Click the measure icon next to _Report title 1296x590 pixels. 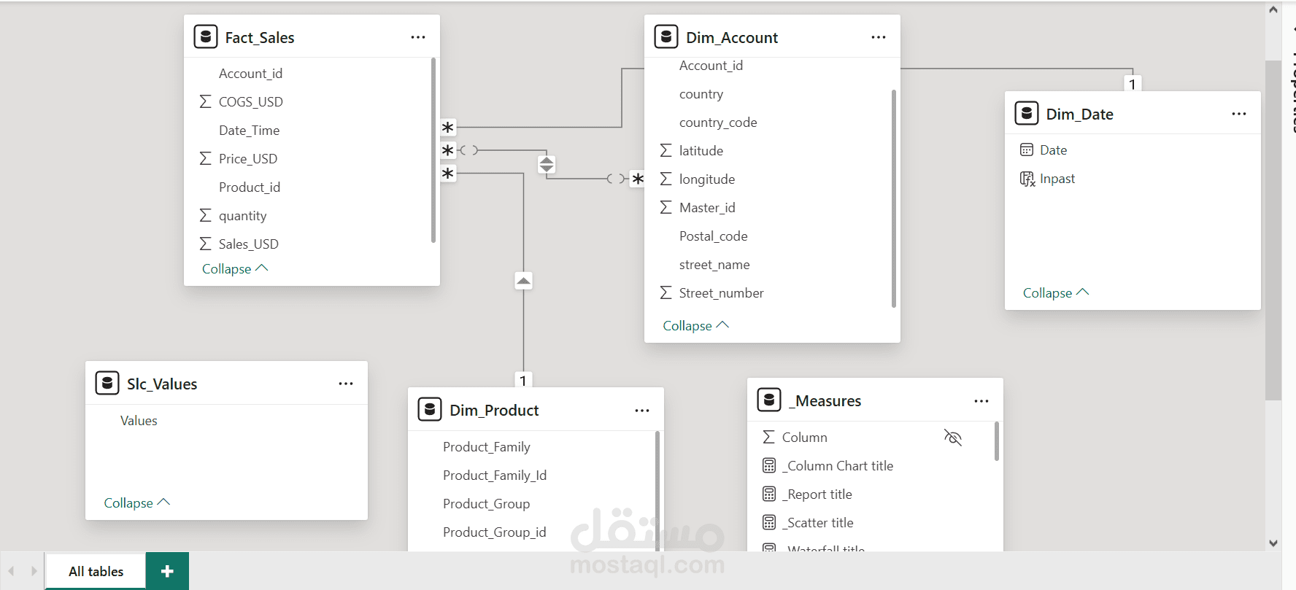click(769, 494)
